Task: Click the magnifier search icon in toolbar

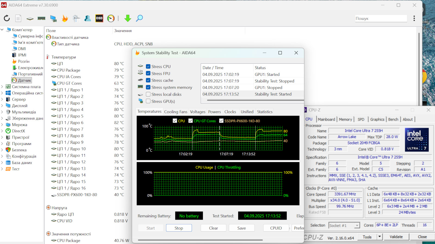Action: tap(139, 18)
